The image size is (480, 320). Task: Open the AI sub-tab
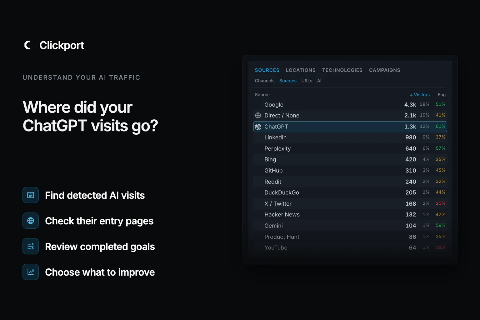(x=319, y=81)
